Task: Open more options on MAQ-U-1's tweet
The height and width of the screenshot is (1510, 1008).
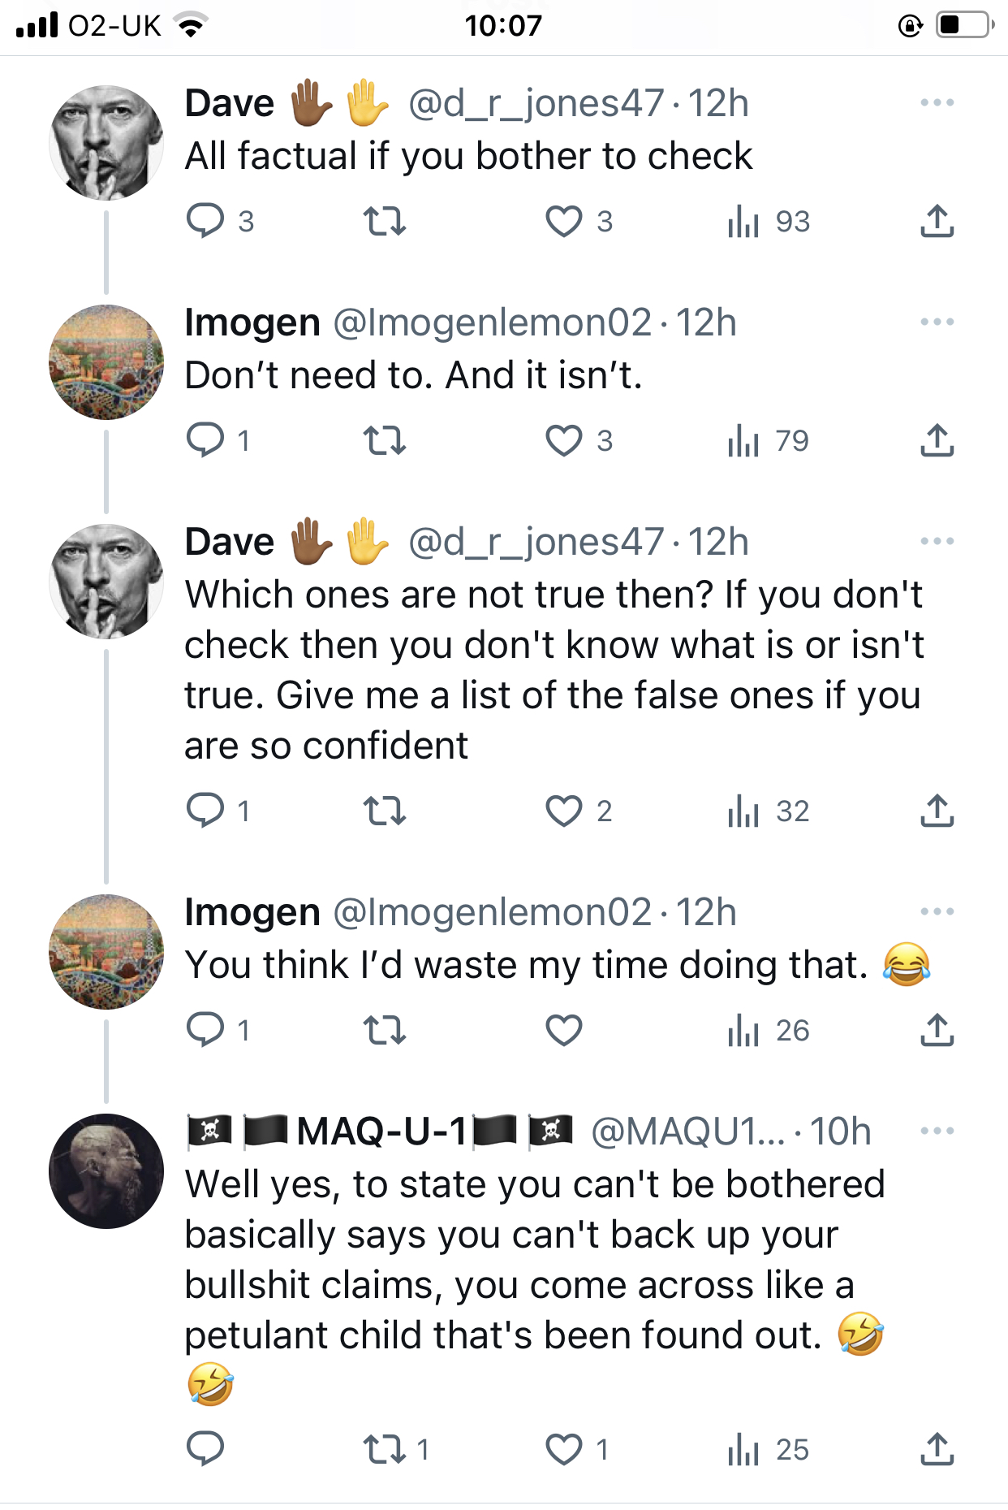Action: pos(937,1131)
